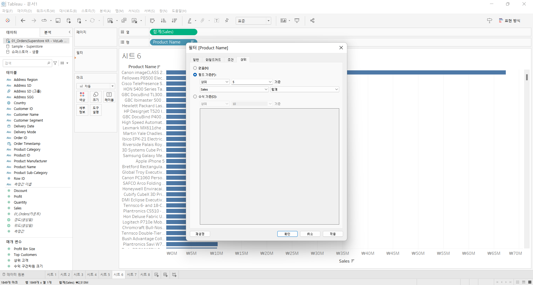Click the new dashboard tab icon
This screenshot has height=285, width=533.
pyautogui.click(x=165, y=274)
